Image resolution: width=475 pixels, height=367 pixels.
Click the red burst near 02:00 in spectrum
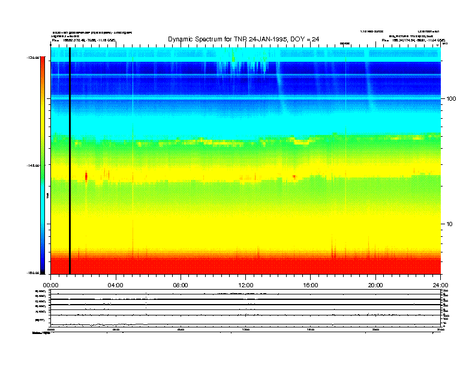[86, 176]
